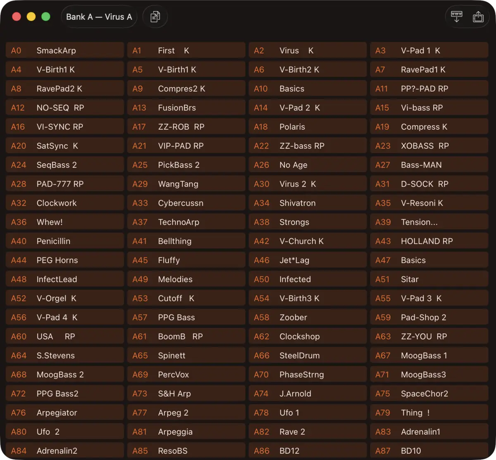
Task: Load patch A53 Cutoff K
Action: pos(186,299)
